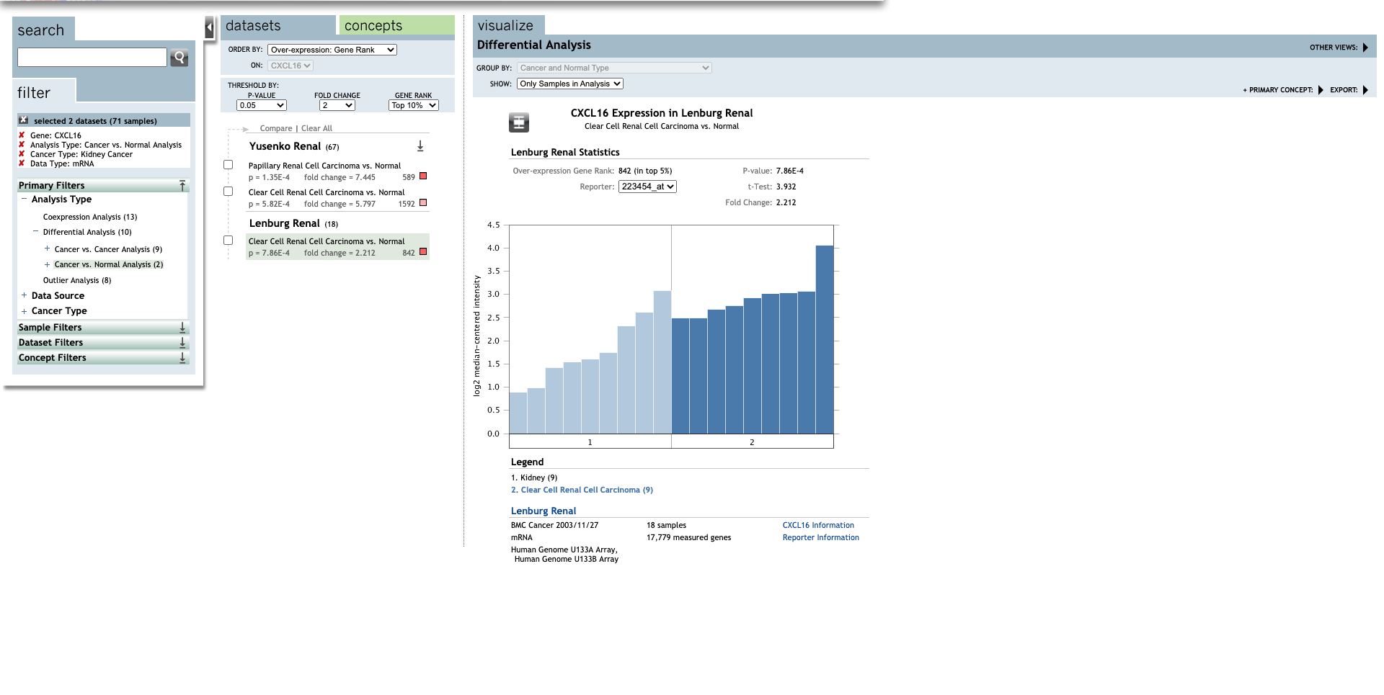Click into the search input field
Image resolution: width=1384 pixels, height=695 pixels.
[92, 58]
